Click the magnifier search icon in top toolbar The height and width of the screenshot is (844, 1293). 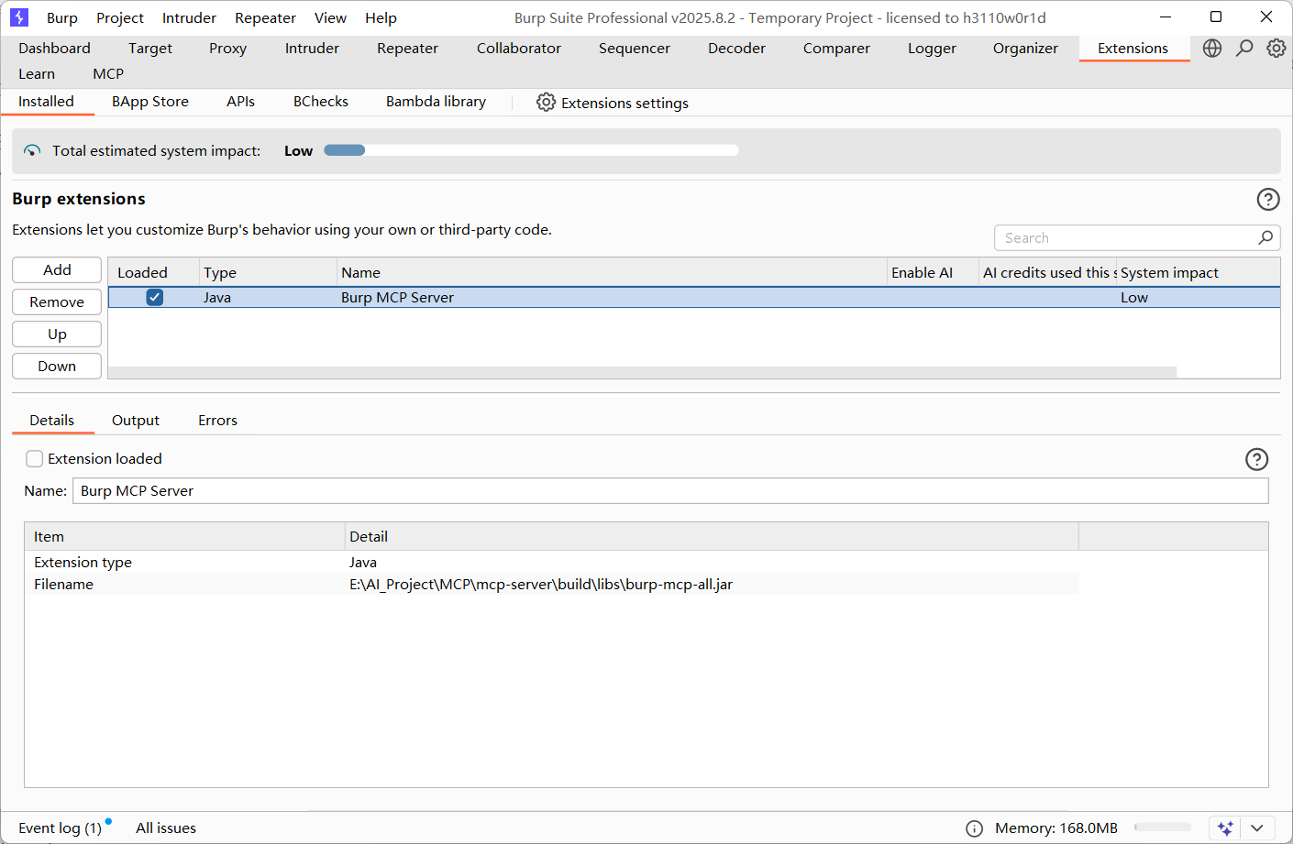(x=1244, y=49)
